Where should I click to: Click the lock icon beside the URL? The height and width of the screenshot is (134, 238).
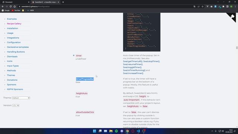click(19, 7)
